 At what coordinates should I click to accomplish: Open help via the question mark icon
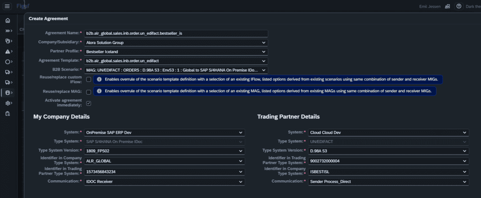(x=459, y=7)
